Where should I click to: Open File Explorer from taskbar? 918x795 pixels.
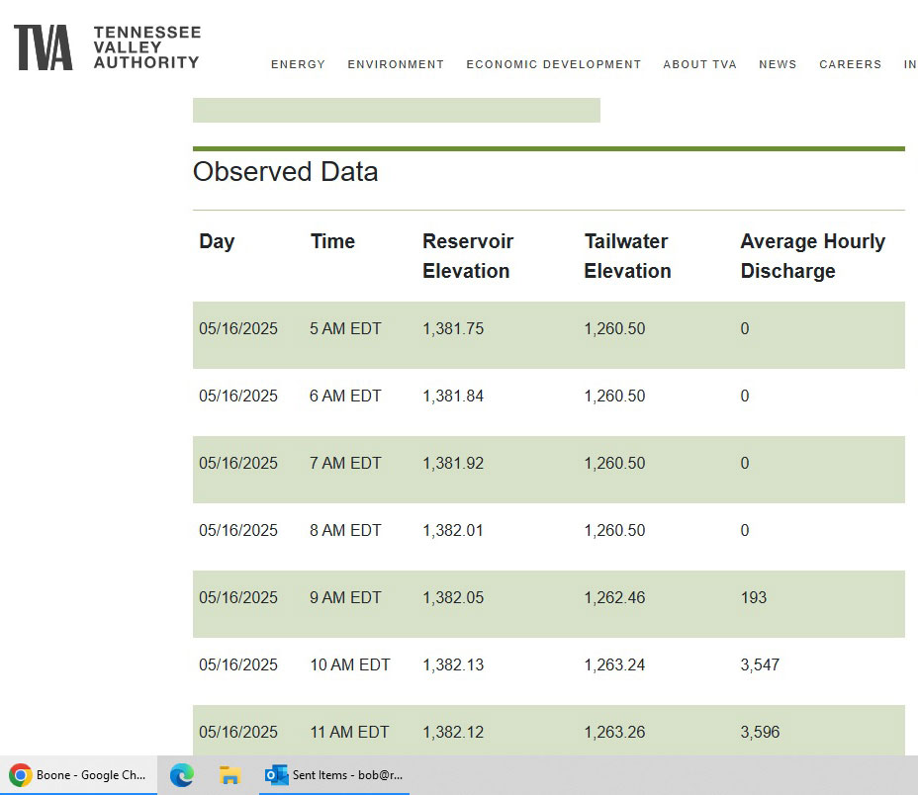229,775
